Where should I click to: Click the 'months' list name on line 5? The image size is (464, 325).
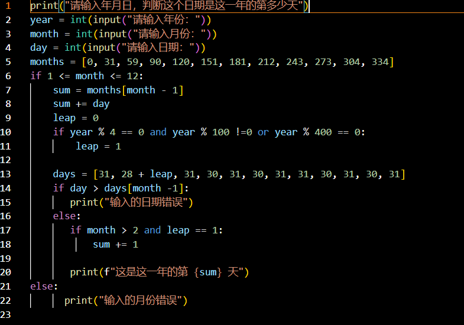(47, 62)
